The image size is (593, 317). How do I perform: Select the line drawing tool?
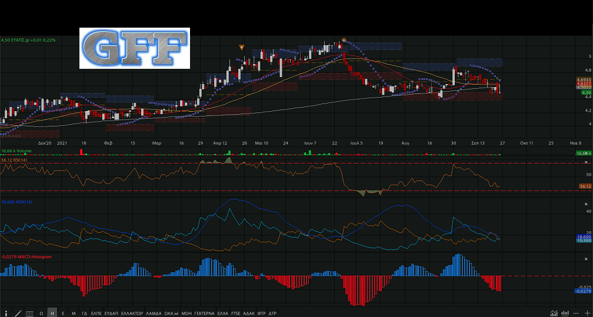click(18, 313)
